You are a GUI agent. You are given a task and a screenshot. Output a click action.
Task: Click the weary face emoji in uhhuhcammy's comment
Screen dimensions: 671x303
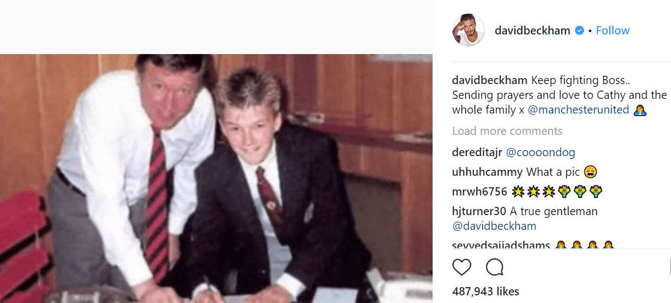pyautogui.click(x=590, y=173)
